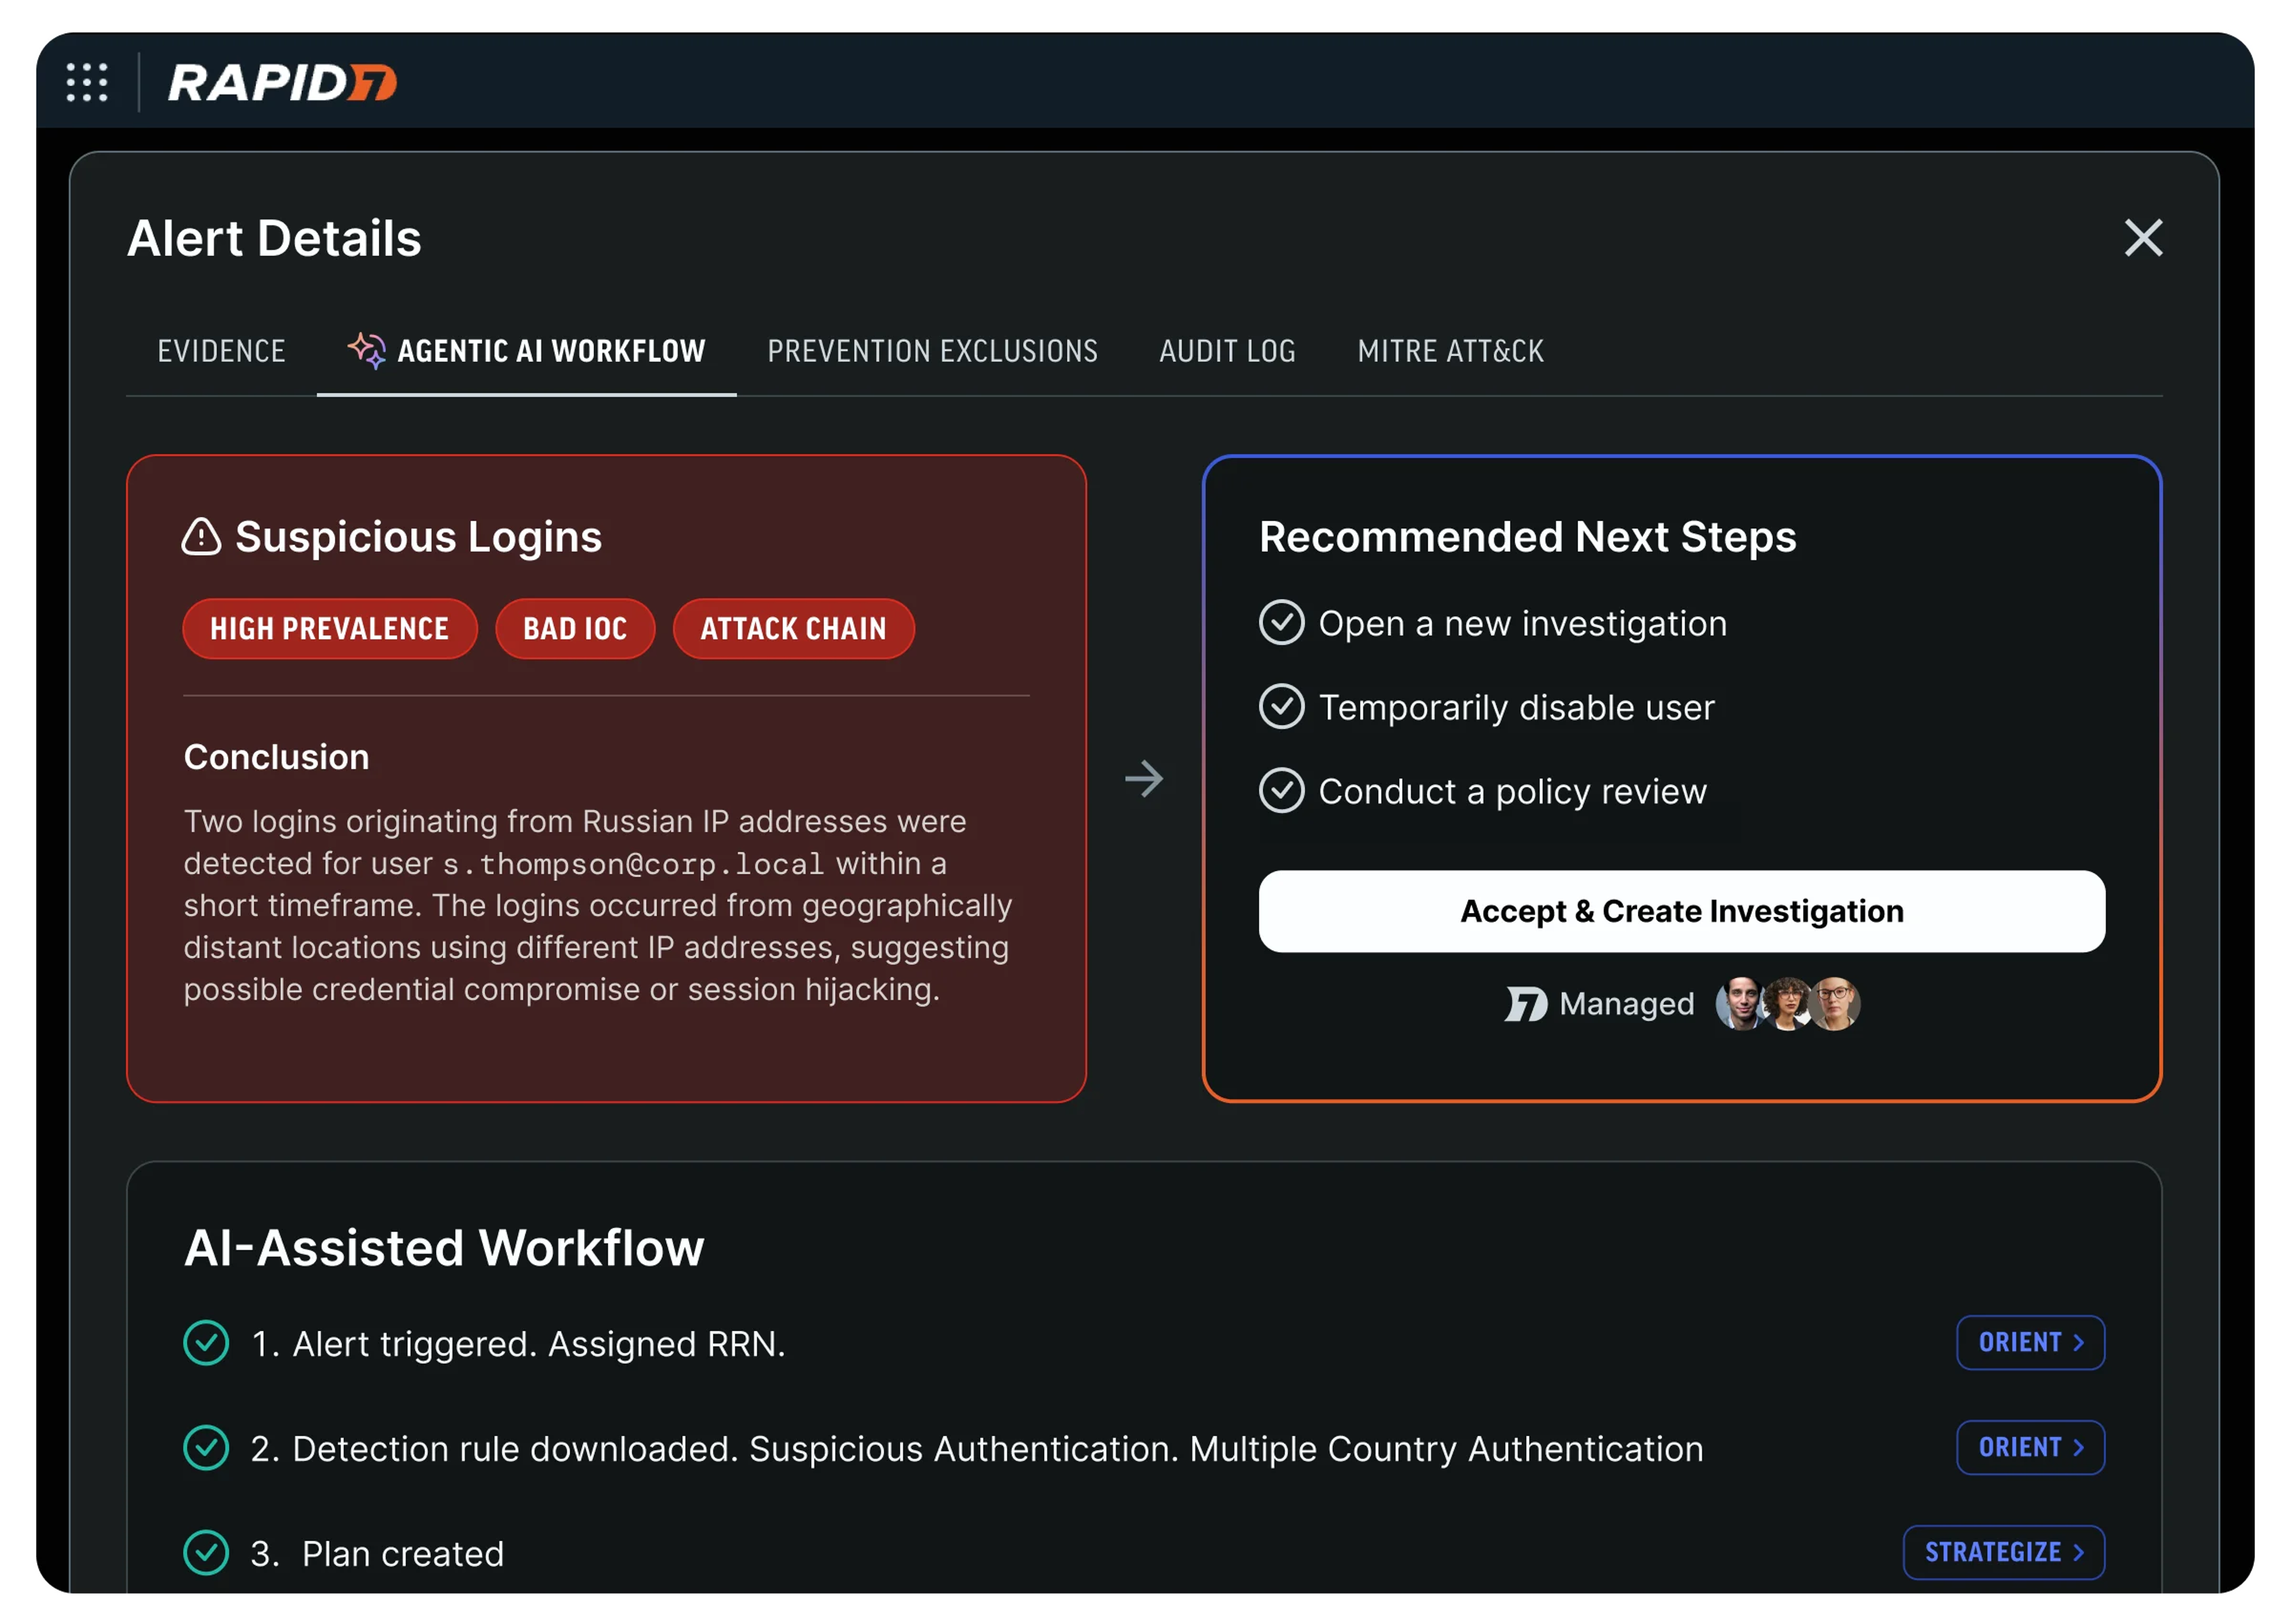Select the Agentic AI Workflow tab

tap(527, 351)
